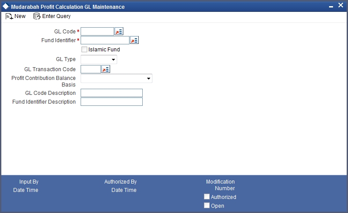Click the diamond icon in the title bar

pos(6,7)
